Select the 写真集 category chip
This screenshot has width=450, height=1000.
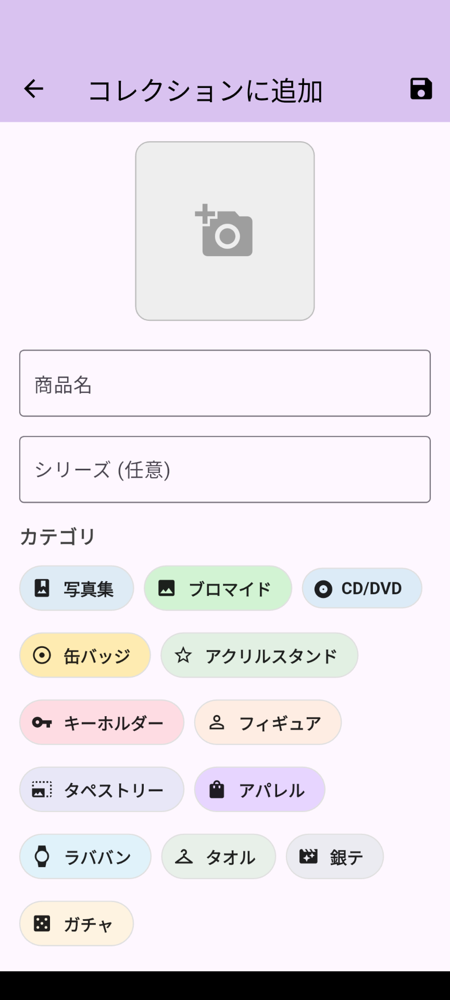click(x=77, y=589)
